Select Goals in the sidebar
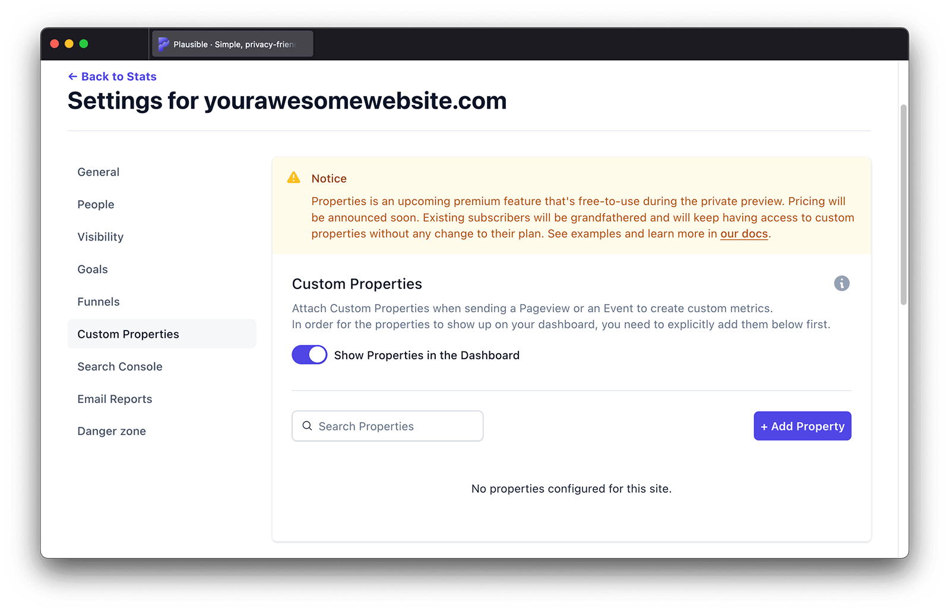Screen dimensions: 950x612 point(93,269)
